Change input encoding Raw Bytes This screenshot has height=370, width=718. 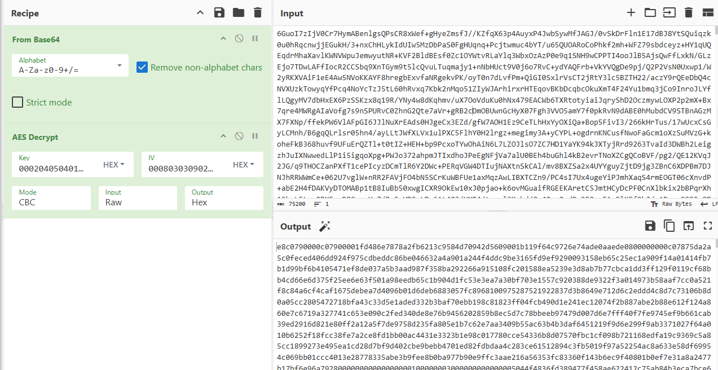pyautogui.click(x=671, y=204)
